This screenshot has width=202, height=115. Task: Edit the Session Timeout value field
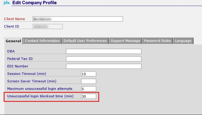click(x=89, y=74)
